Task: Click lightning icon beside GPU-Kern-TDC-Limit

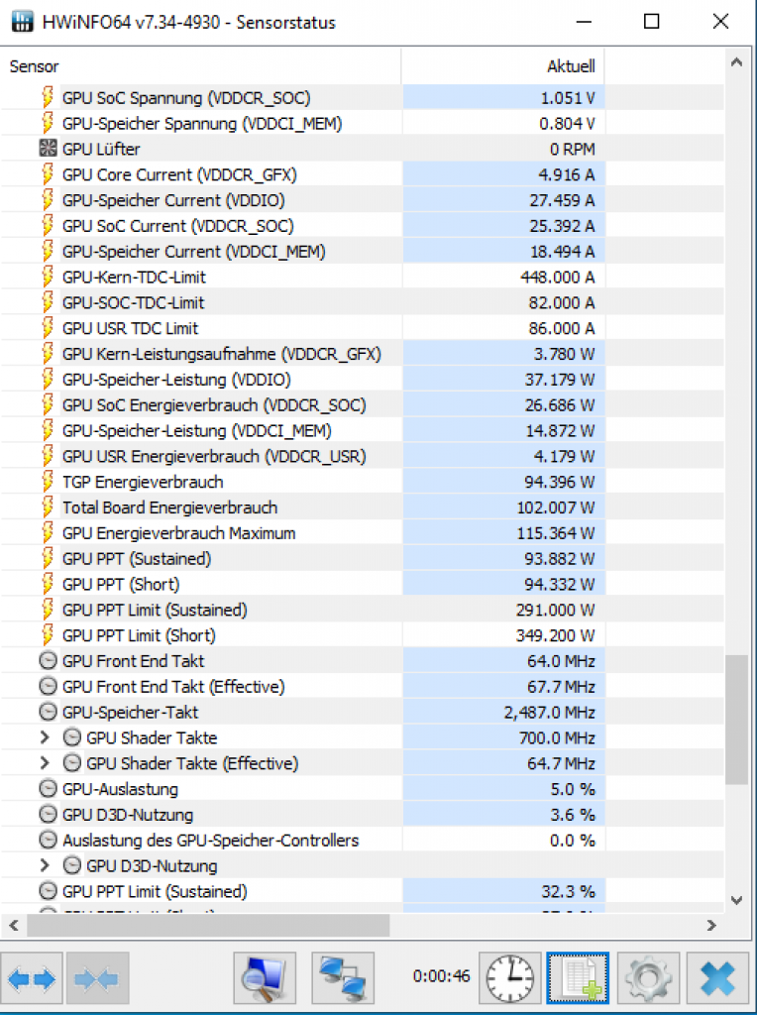Action: coord(48,277)
